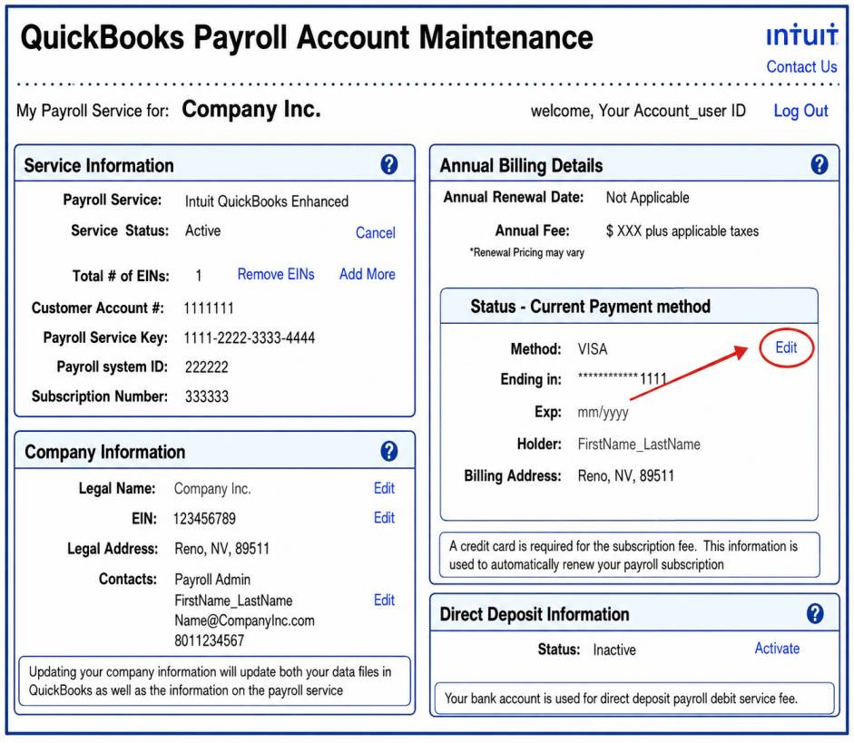Image resolution: width=854 pixels, height=743 pixels.
Task: Cancel the payroll service subscription
Action: click(x=375, y=233)
